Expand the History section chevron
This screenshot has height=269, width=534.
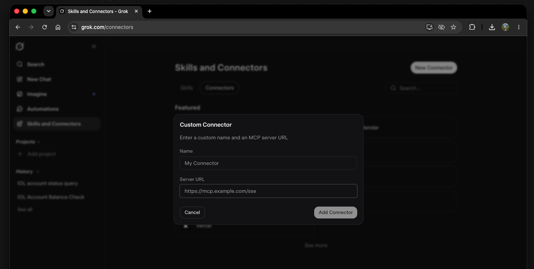[38, 172]
